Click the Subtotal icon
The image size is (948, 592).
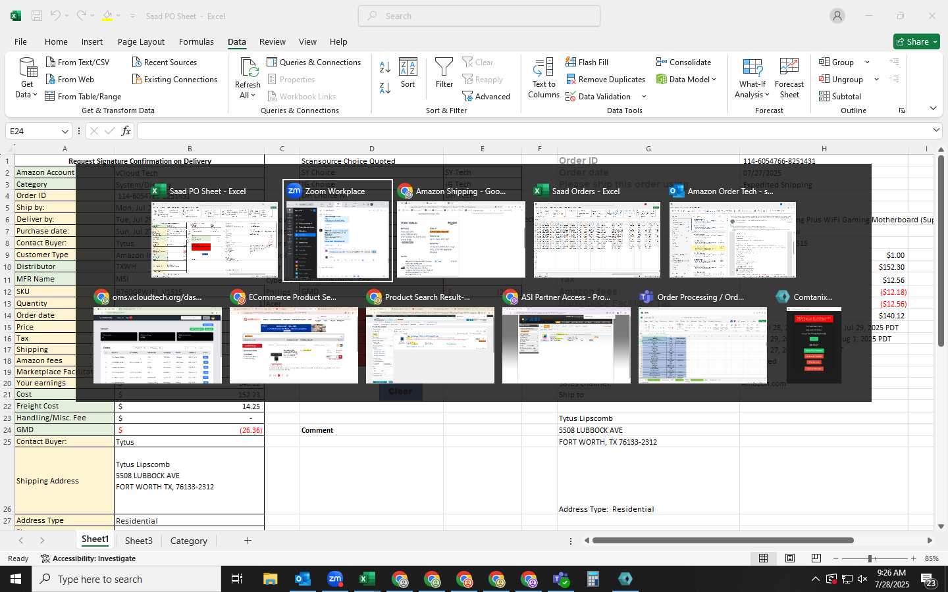(x=824, y=96)
